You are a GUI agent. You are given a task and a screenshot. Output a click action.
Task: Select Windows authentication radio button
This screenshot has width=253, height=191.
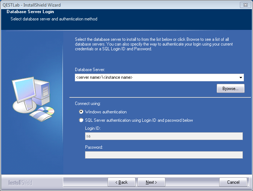81,112
